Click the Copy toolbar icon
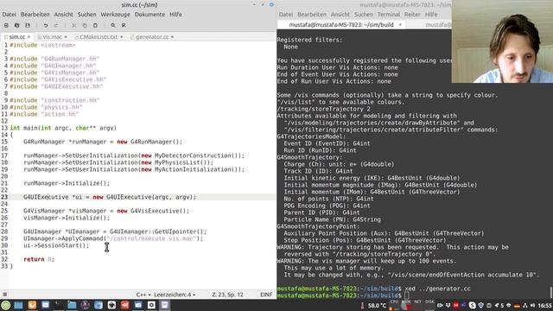This screenshot has width=553, height=311. 85,25
